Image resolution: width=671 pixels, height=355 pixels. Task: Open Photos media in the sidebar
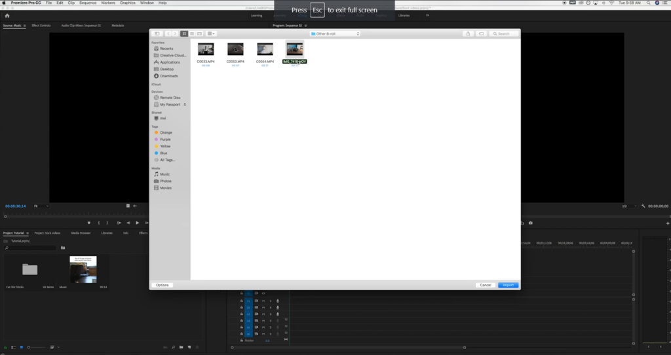(163, 181)
